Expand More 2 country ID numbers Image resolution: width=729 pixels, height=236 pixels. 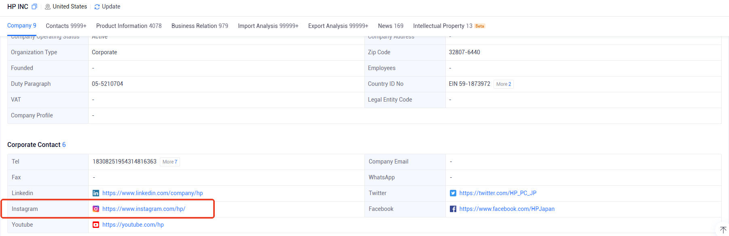point(504,84)
